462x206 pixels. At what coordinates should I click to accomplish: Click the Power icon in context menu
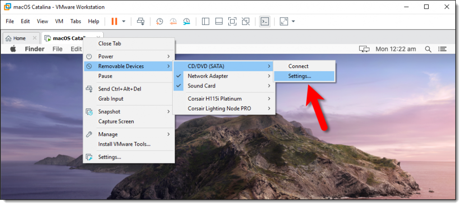[89, 56]
